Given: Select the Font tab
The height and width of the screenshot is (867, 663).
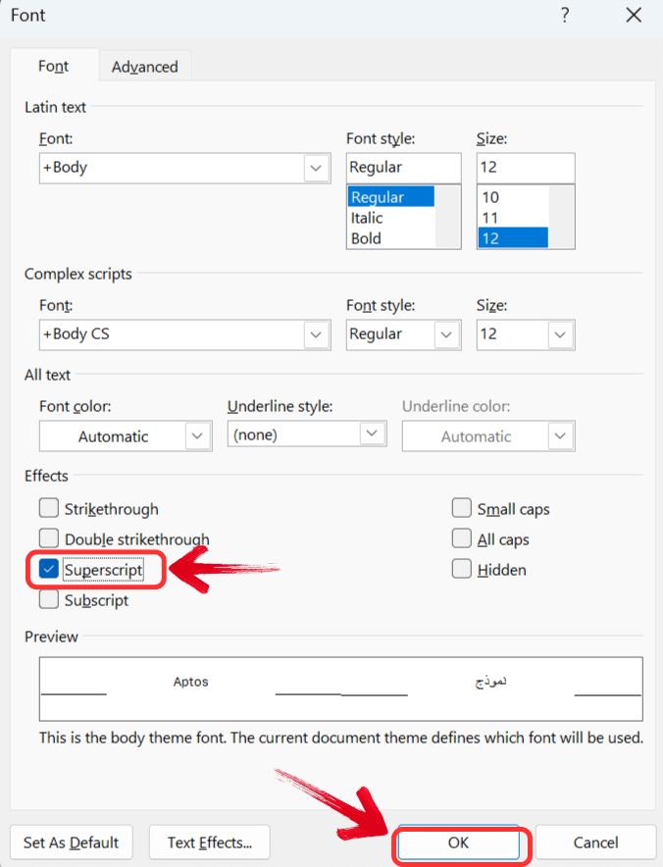Looking at the screenshot, I should click(53, 66).
